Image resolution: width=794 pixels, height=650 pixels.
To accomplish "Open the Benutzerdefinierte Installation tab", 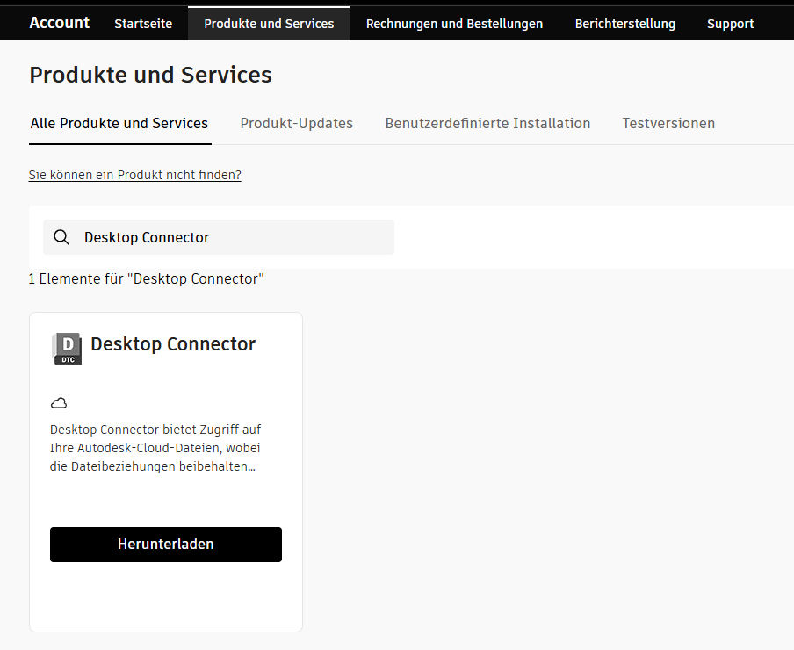I will tap(487, 124).
